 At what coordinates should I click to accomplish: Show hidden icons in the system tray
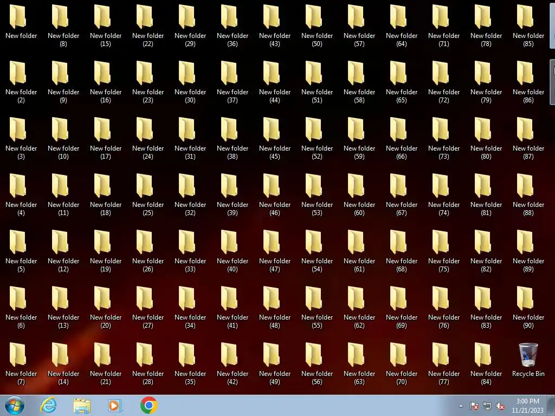461,406
